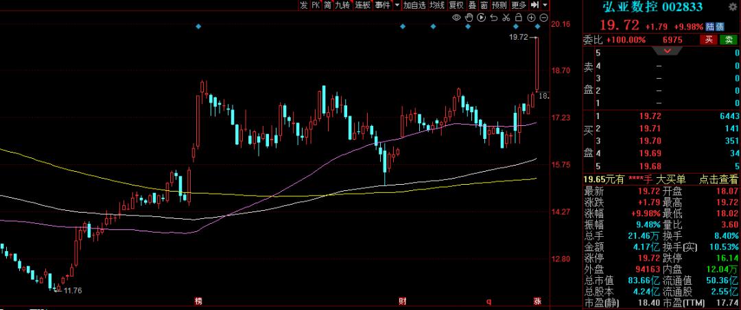741x310 pixels.
Task: Click the 涨 marker on the timeline
Action: pyautogui.click(x=537, y=301)
